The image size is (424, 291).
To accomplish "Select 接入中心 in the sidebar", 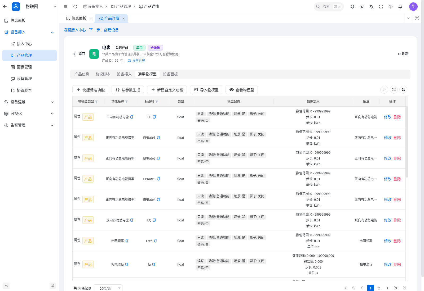I will (29, 44).
